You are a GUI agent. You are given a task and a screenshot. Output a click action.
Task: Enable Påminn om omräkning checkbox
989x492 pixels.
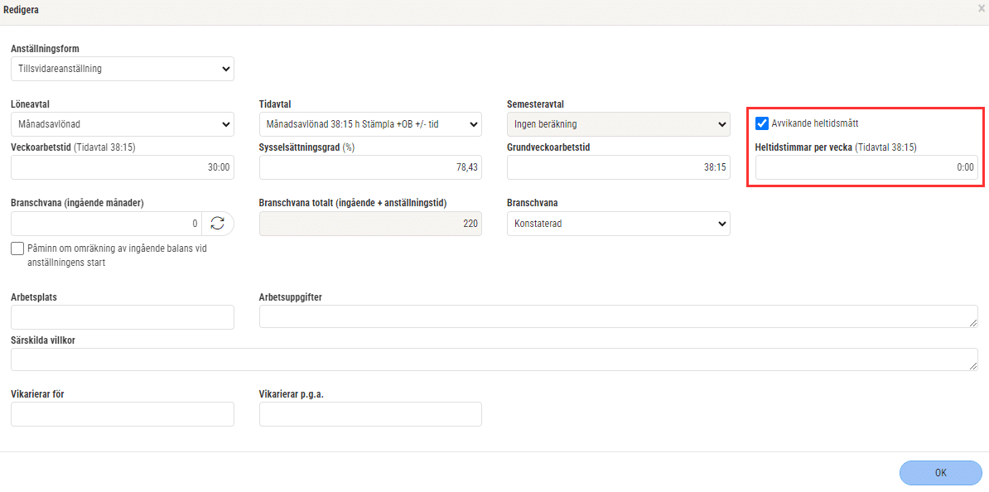coord(17,248)
